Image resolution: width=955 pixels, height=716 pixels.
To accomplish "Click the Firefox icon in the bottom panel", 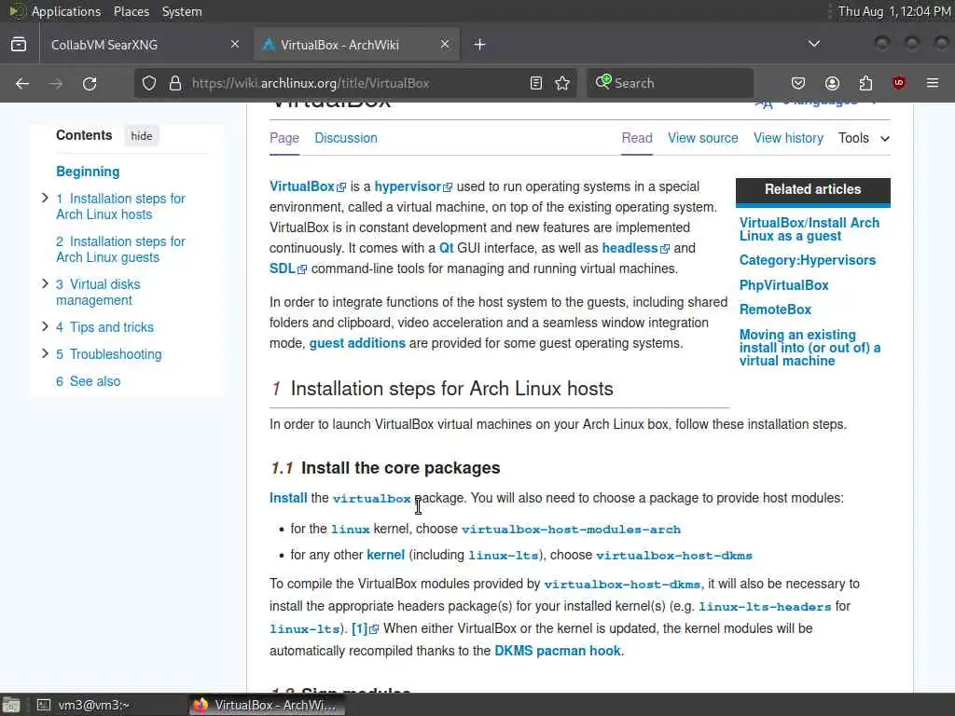I will [201, 705].
